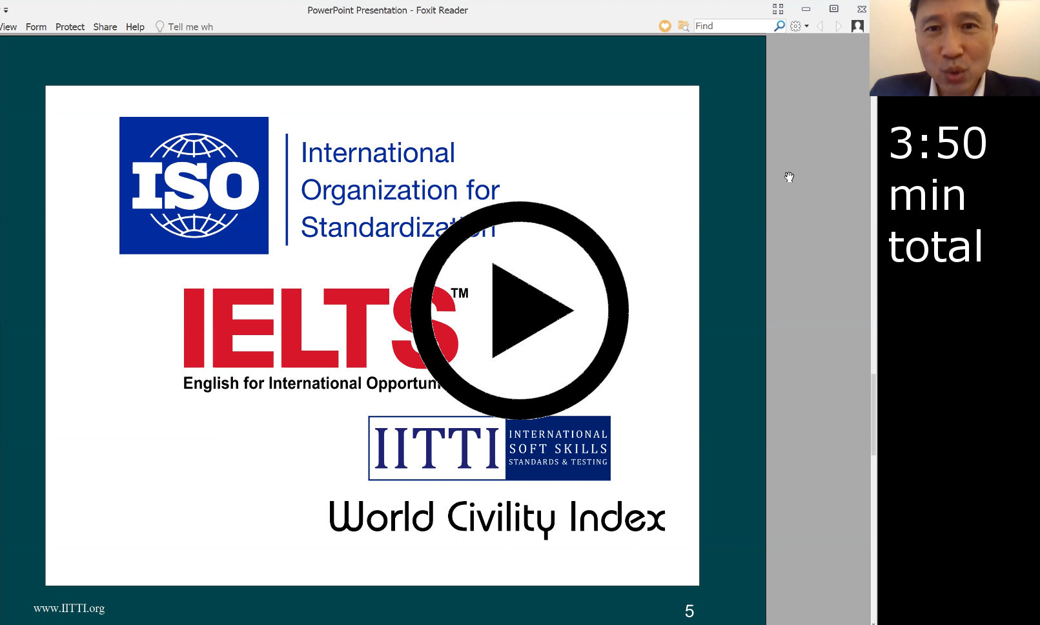Image resolution: width=1040 pixels, height=625 pixels.
Task: Go to previous search result arrow
Action: (820, 26)
